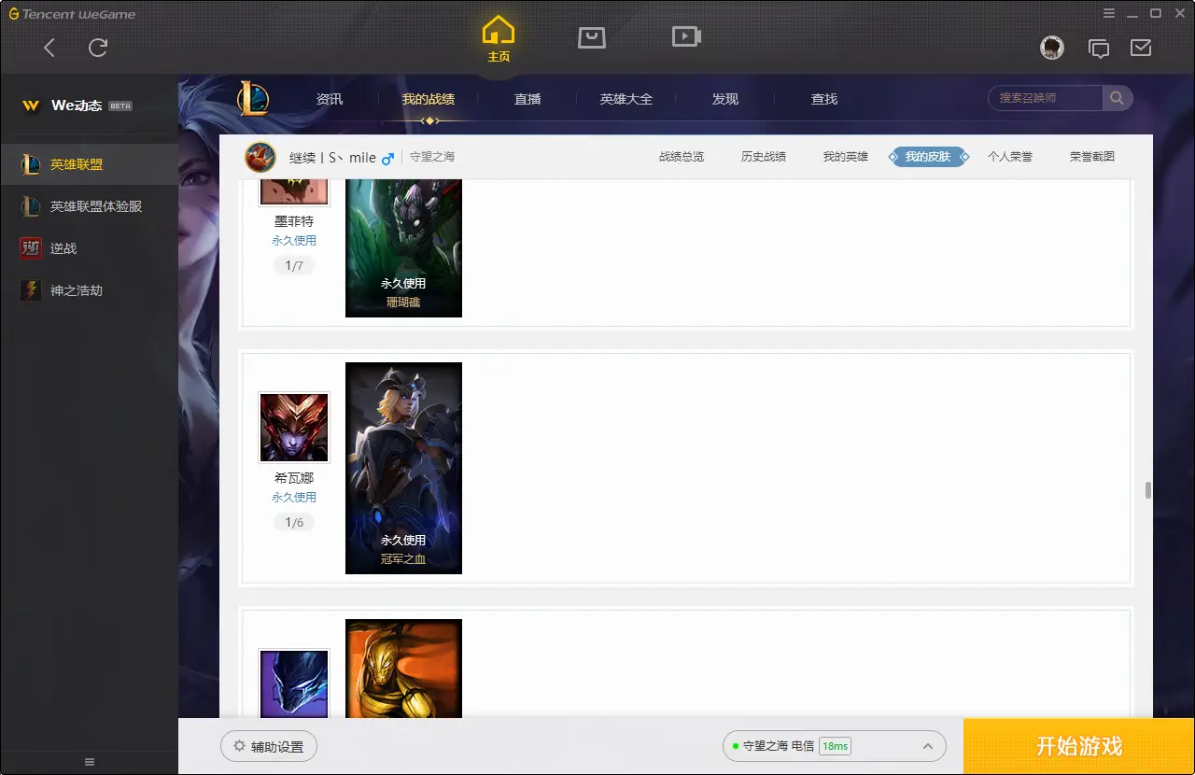Image resolution: width=1195 pixels, height=775 pixels.
Task: Click the 冠军之血 skin card
Action: (x=403, y=468)
